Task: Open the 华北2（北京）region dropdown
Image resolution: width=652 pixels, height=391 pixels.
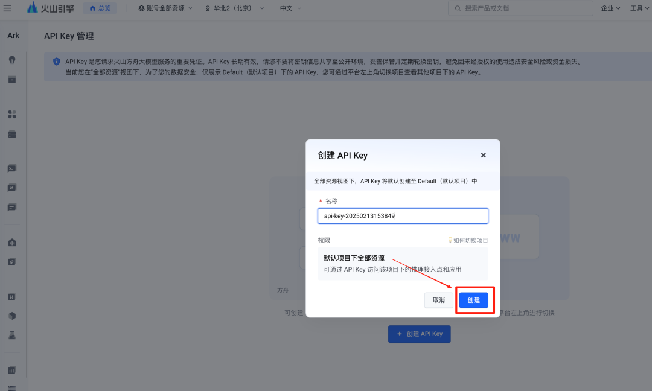Action: pyautogui.click(x=234, y=8)
